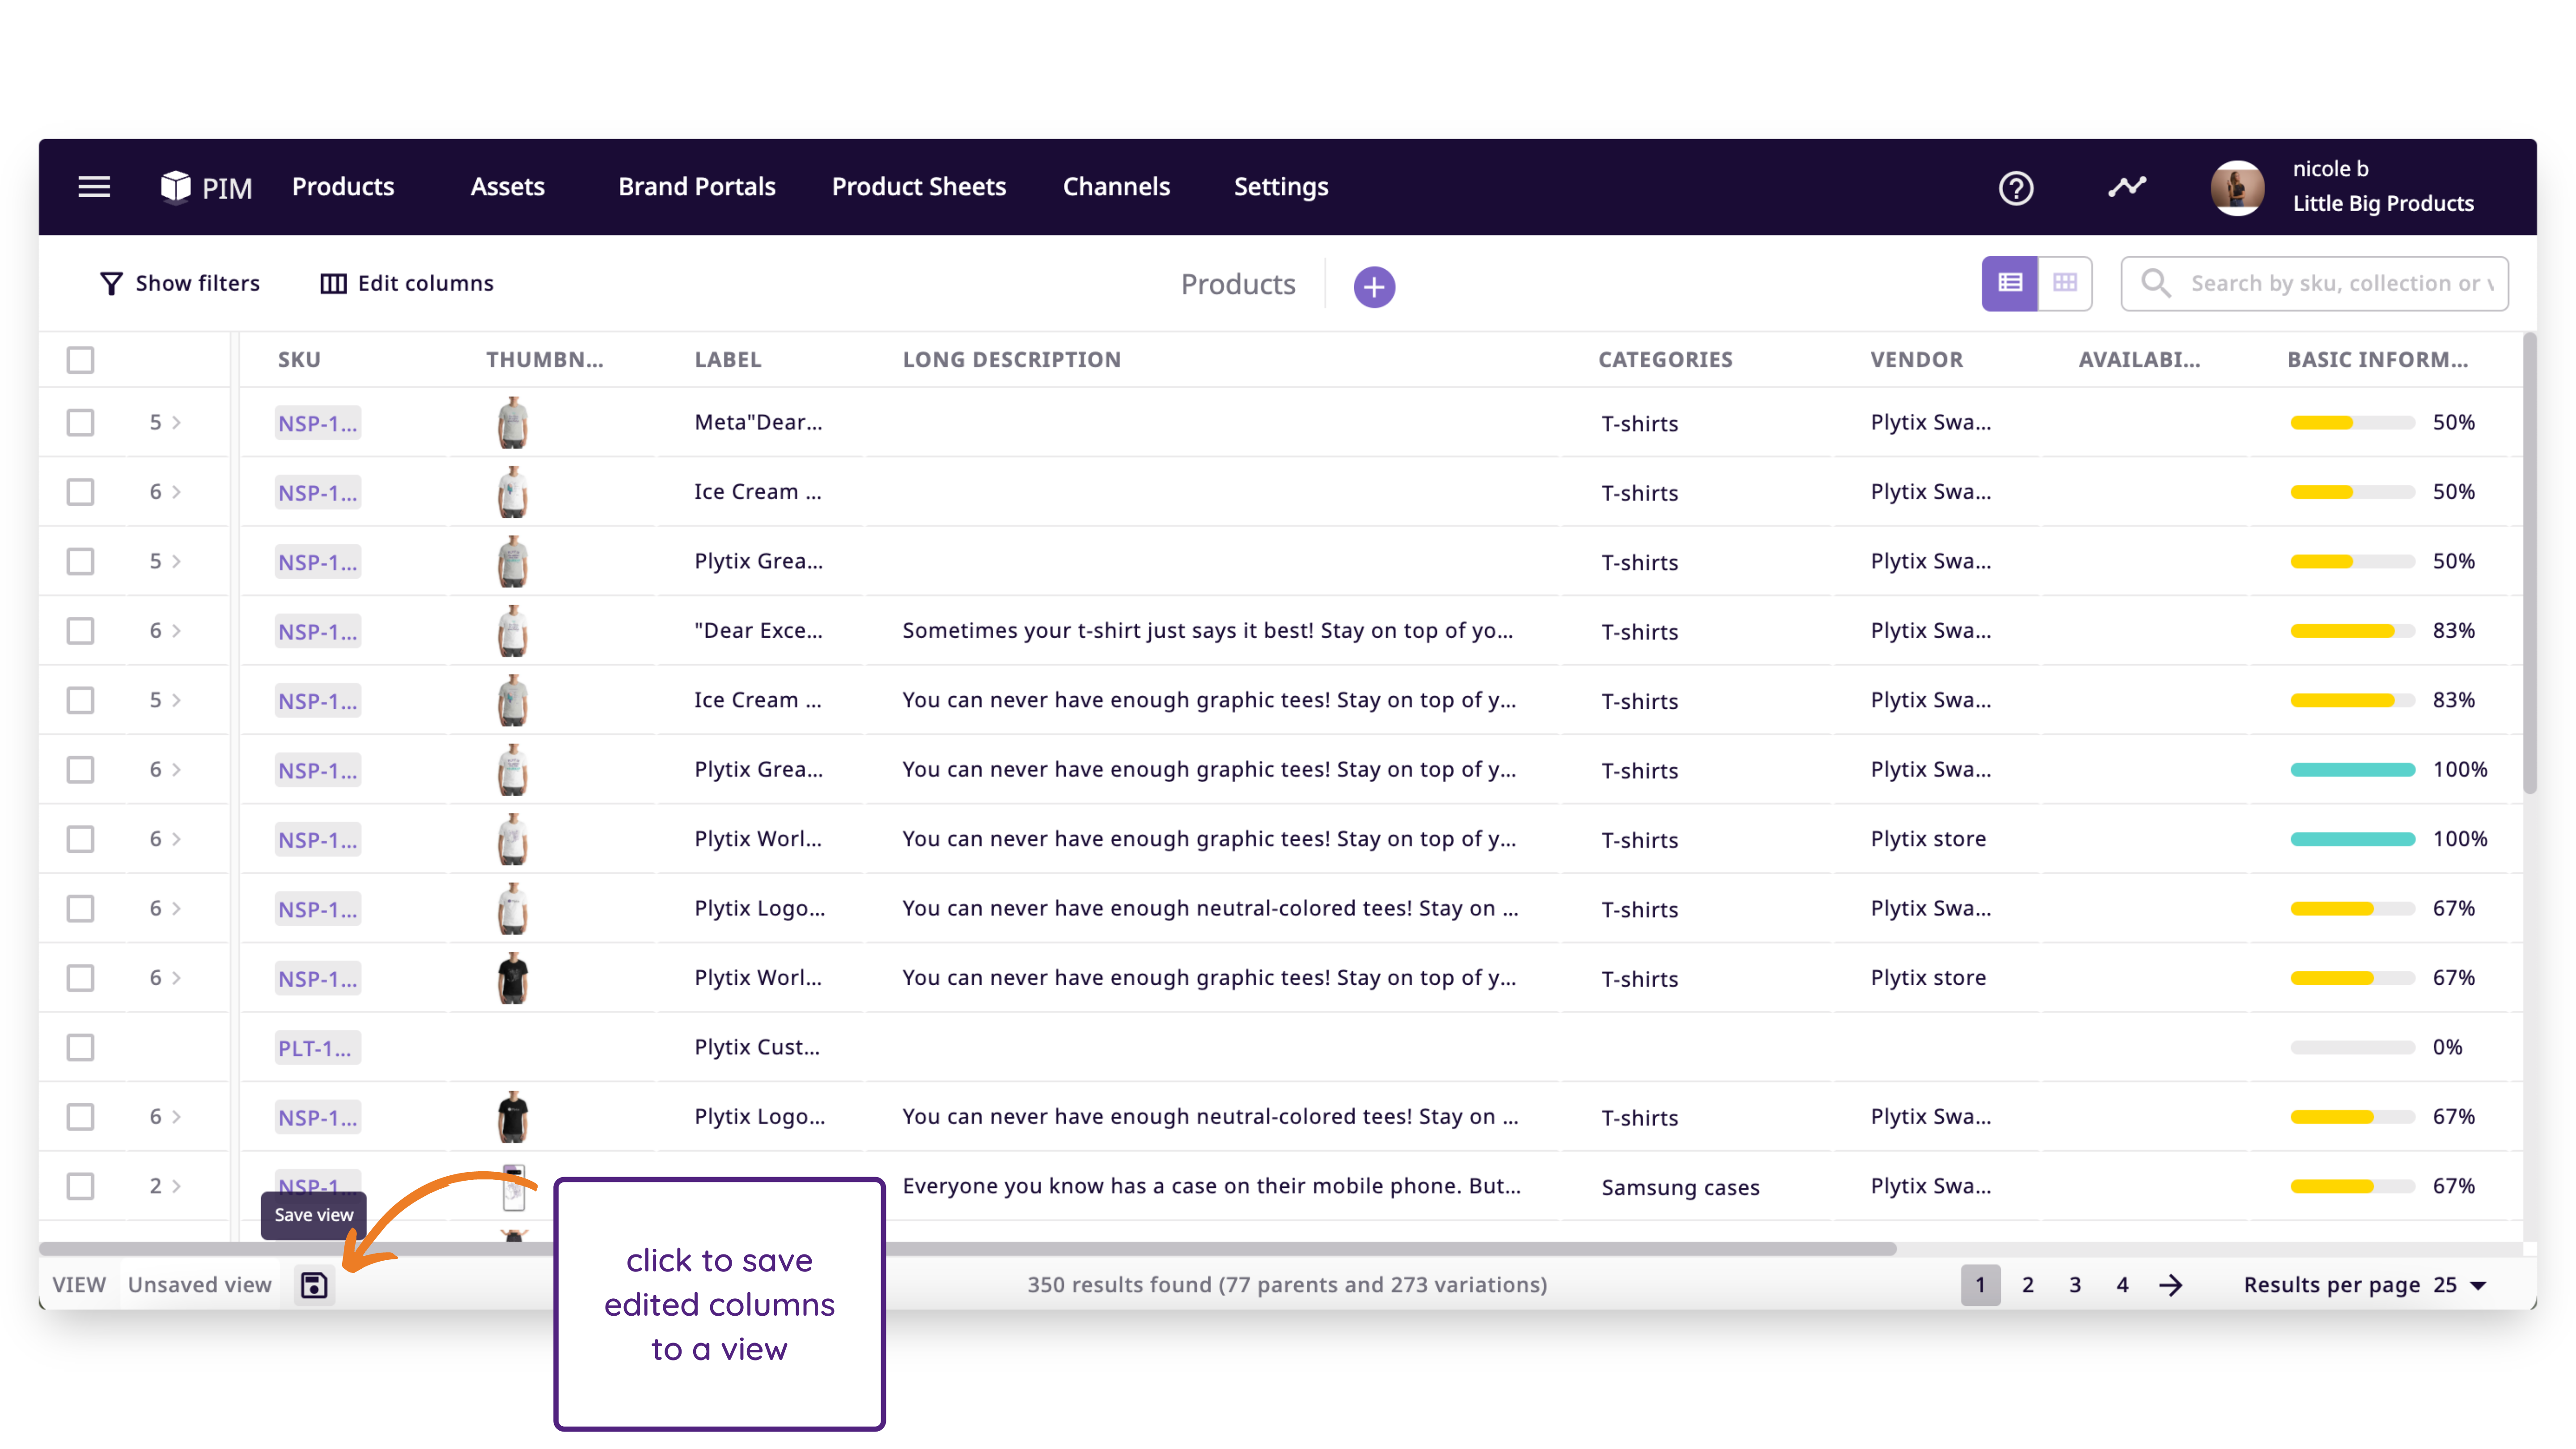Open thumbnail of black Plytix Worl... t-shirt
Image resolution: width=2576 pixels, height=1449 pixels.
(512, 978)
